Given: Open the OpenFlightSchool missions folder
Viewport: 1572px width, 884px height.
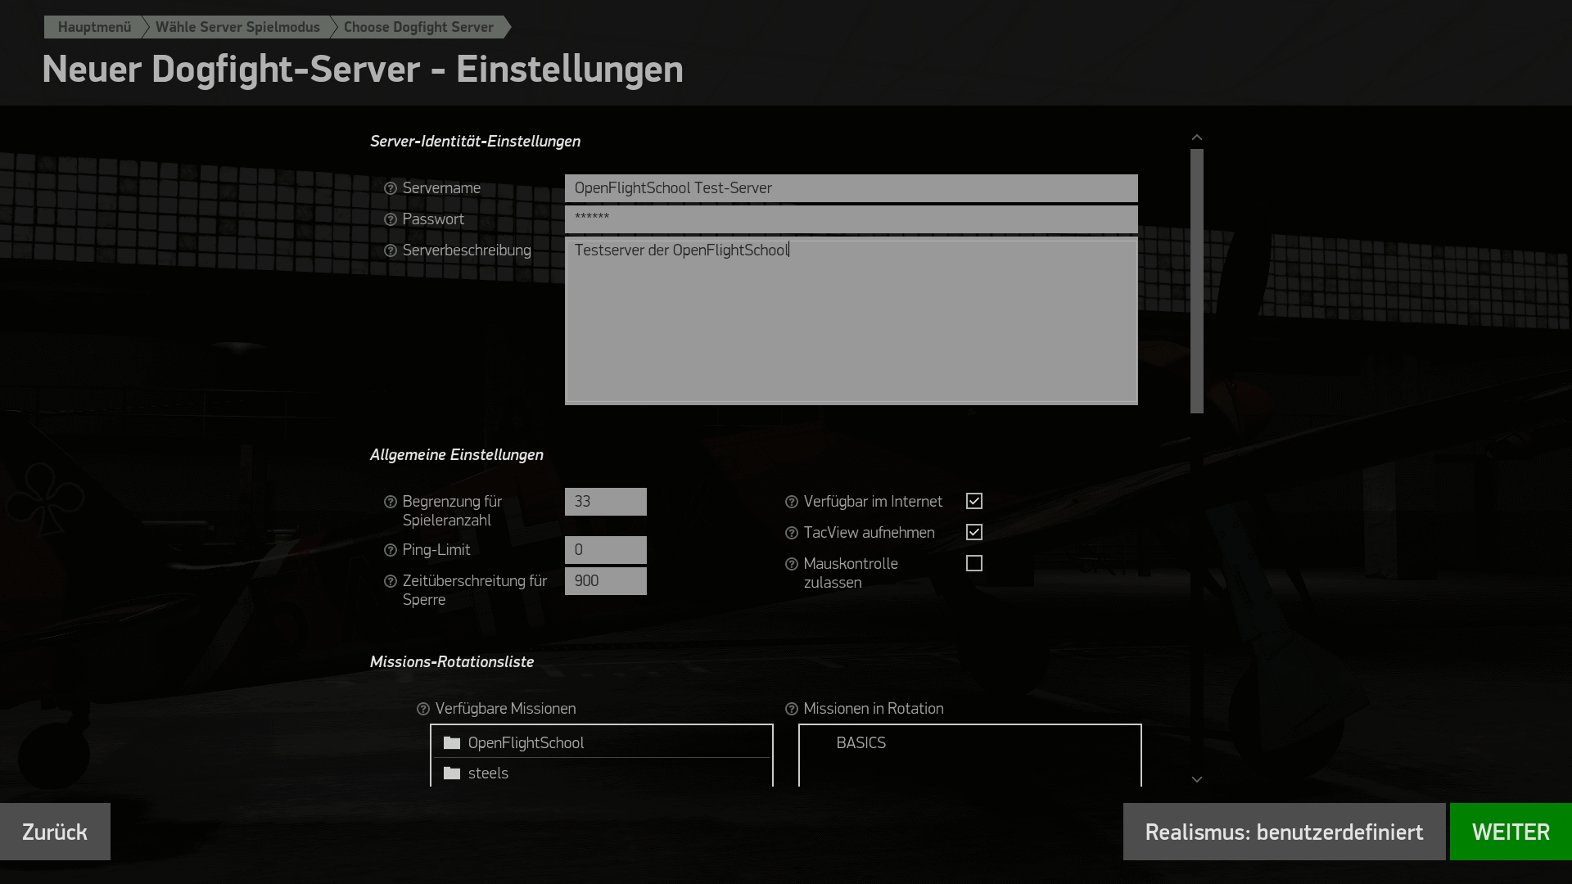Looking at the screenshot, I should point(526,742).
